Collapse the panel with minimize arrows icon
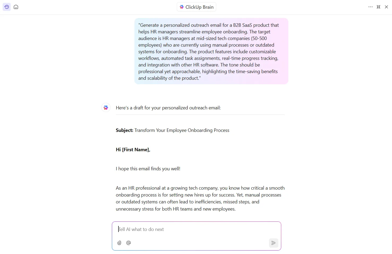This screenshot has width=392, height=254. [378, 7]
